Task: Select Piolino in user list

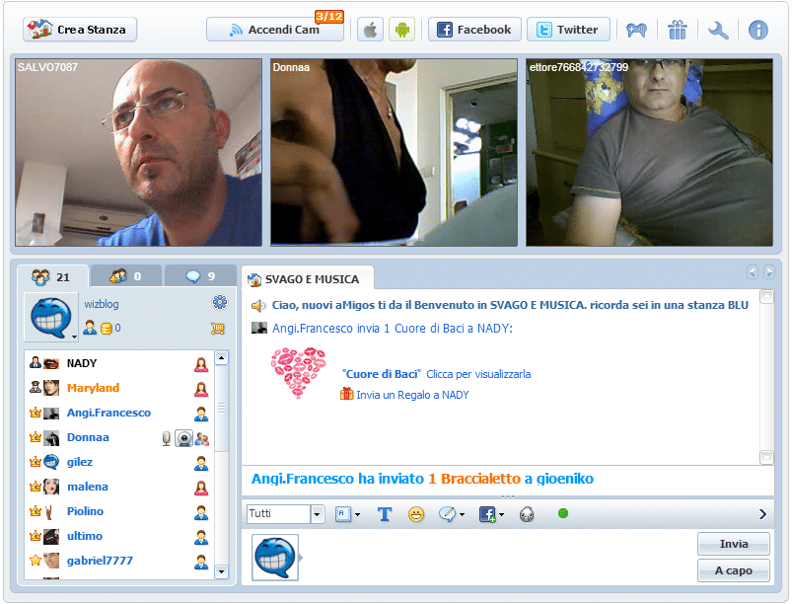Action: (119, 511)
